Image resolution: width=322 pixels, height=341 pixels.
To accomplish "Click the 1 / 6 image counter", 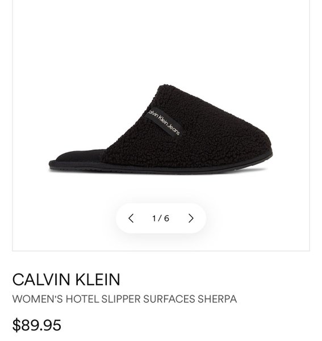I will [161, 218].
